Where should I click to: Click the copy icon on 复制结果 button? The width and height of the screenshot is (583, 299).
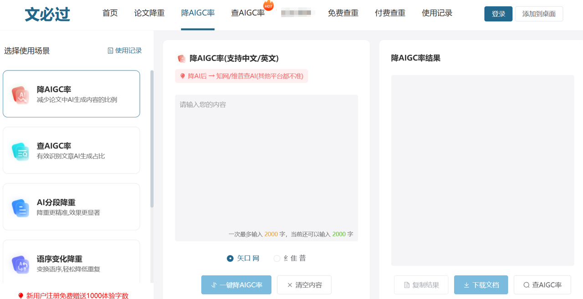(407, 285)
